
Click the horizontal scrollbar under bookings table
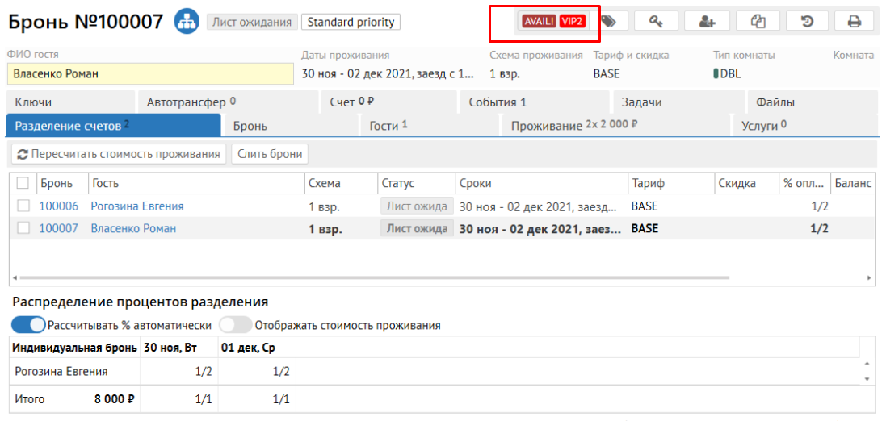point(372,278)
